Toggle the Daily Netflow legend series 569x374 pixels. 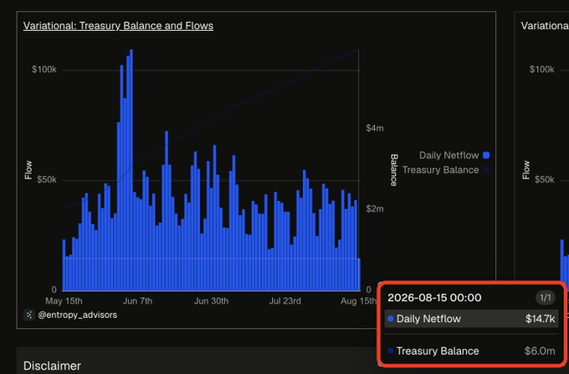pos(454,156)
